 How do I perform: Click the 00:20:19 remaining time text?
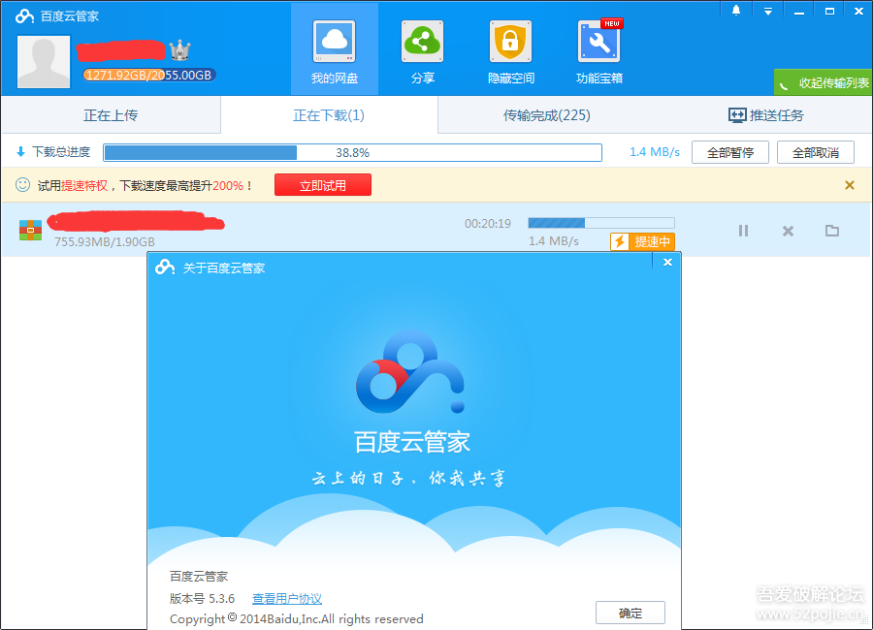click(488, 223)
